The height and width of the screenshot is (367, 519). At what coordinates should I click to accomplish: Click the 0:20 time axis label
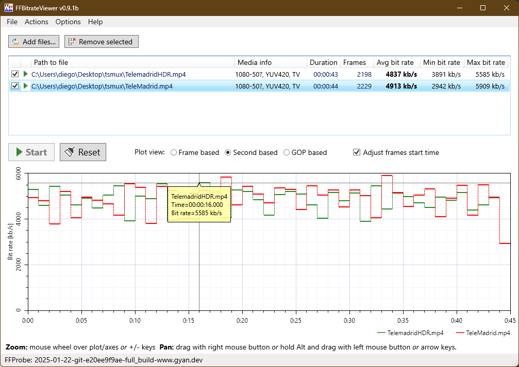pos(242,320)
